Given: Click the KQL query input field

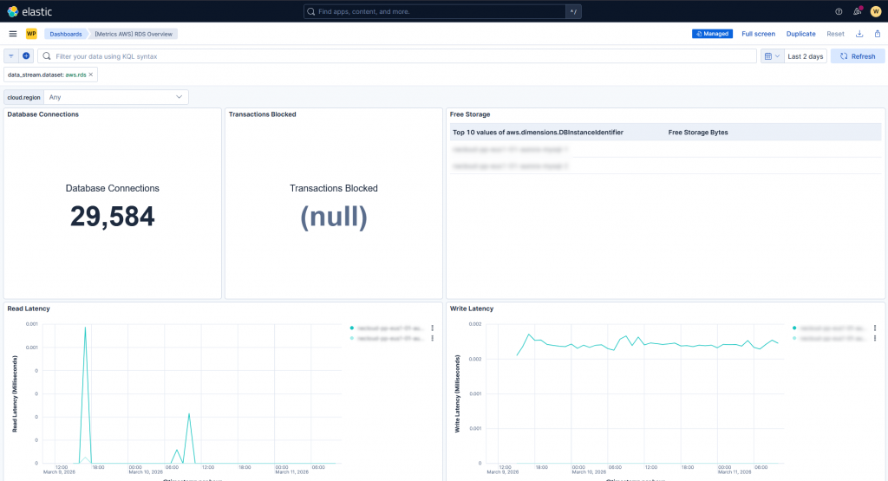Looking at the screenshot, I should click(x=399, y=56).
